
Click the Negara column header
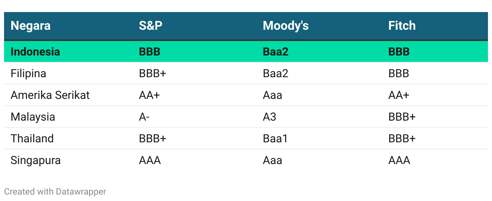pos(31,26)
